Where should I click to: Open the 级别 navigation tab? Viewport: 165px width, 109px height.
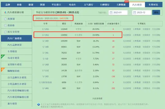pos(31,5)
